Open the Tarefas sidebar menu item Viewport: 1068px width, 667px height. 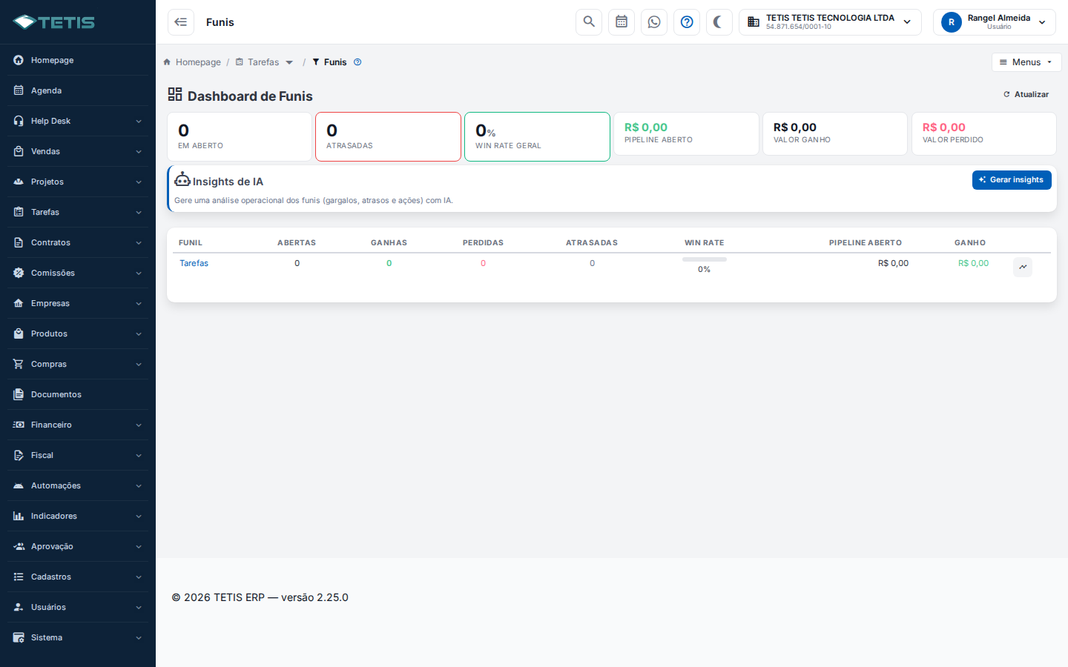click(78, 212)
